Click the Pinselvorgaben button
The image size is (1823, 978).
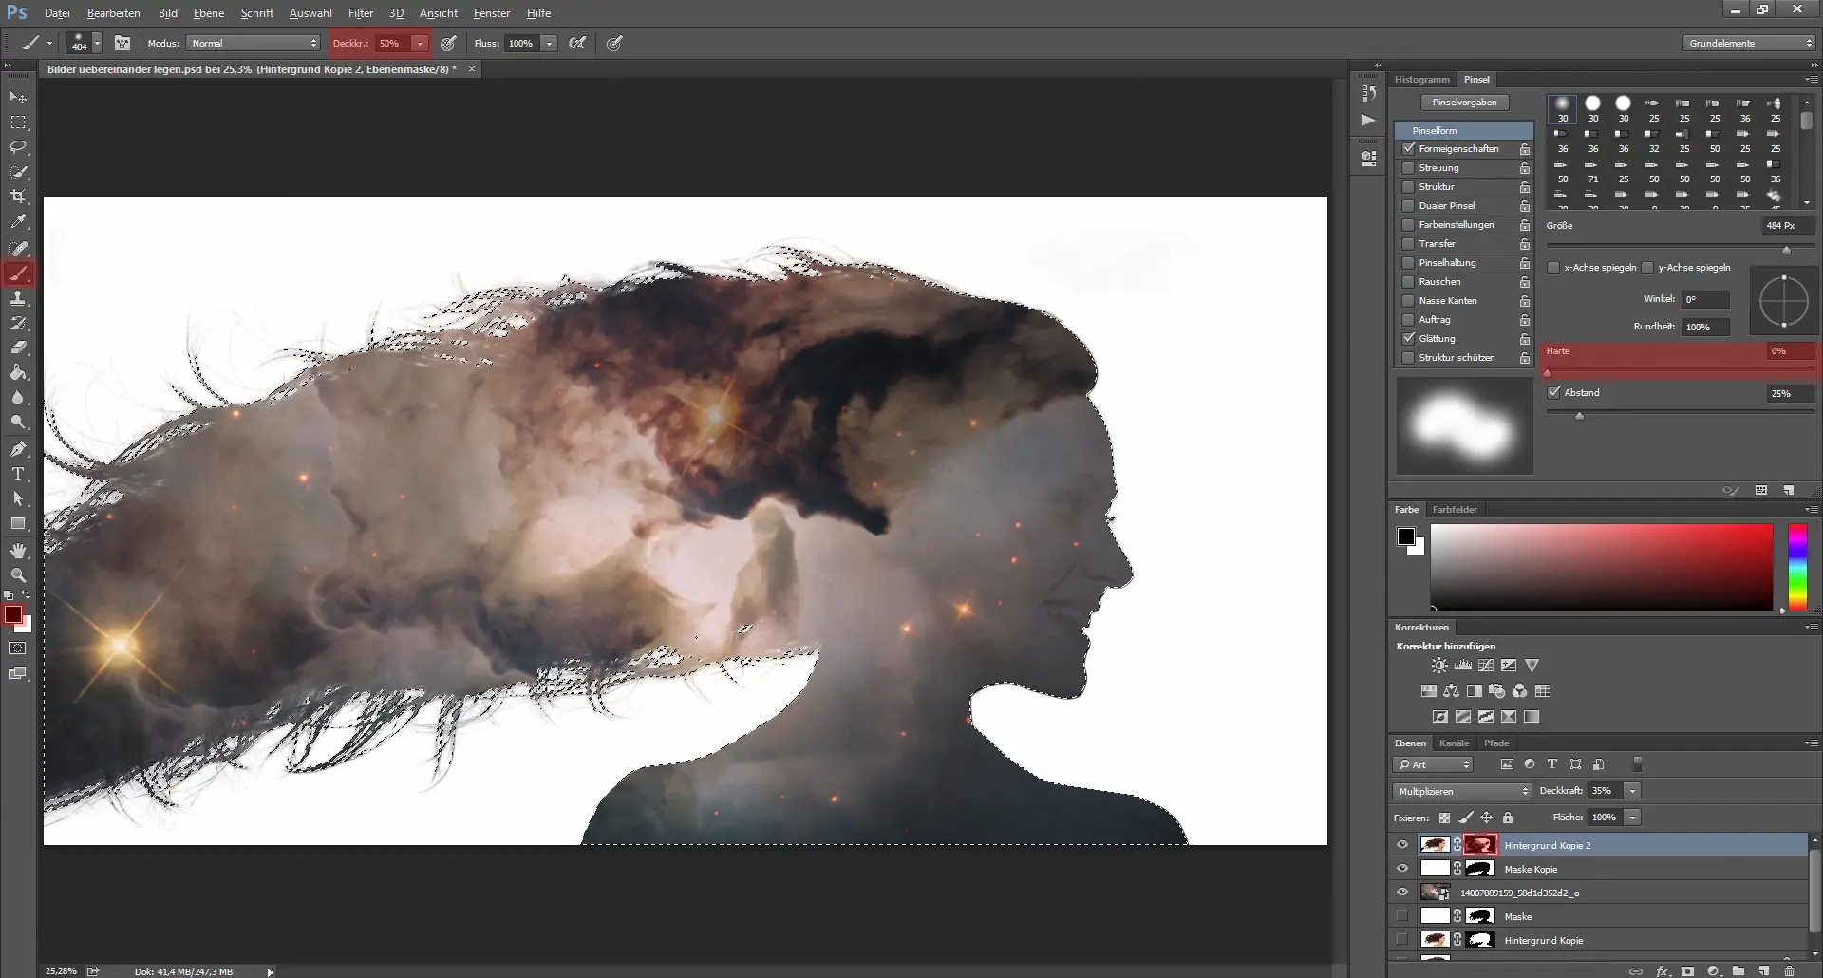(1467, 102)
